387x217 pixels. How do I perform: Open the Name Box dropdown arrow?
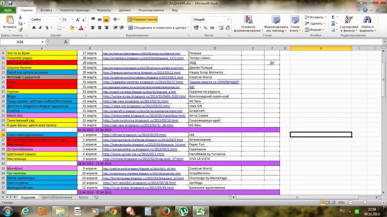42,42
